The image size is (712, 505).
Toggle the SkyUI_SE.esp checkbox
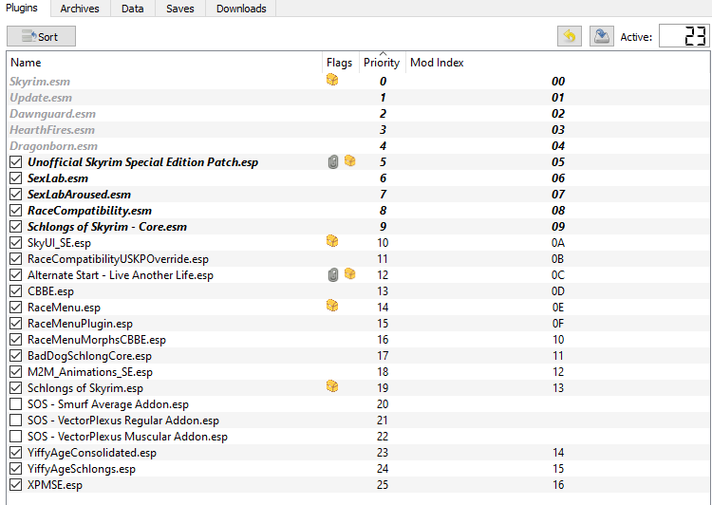point(16,242)
